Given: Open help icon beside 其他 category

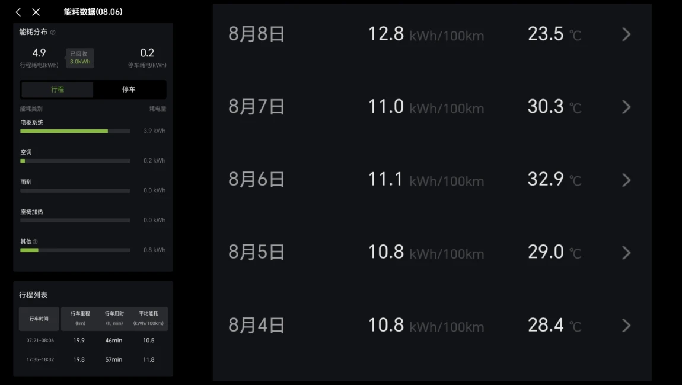Looking at the screenshot, I should (x=35, y=241).
